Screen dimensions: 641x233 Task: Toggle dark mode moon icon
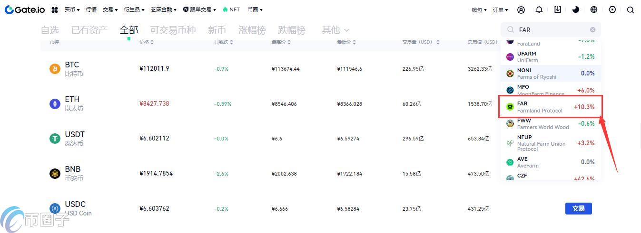[576, 9]
